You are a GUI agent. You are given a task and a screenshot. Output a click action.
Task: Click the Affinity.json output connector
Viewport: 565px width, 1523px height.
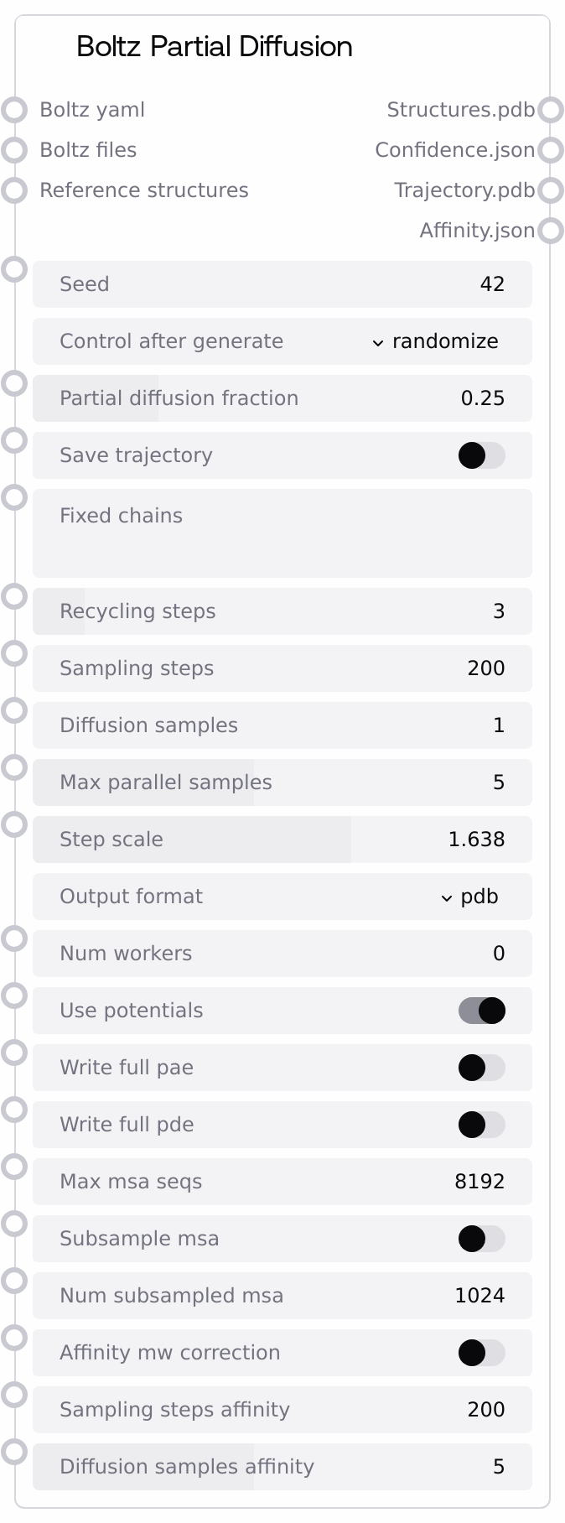tap(550, 231)
